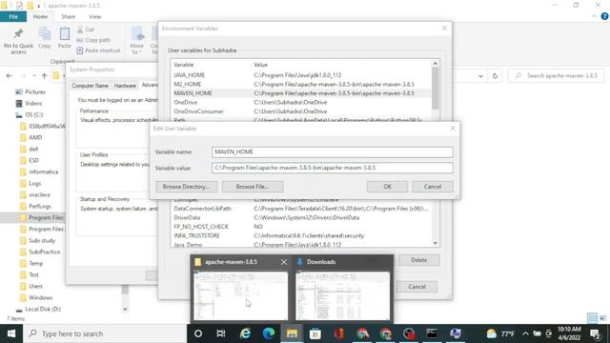Click the taskbar search box
Image resolution: width=610 pixels, height=343 pixels.
105,333
